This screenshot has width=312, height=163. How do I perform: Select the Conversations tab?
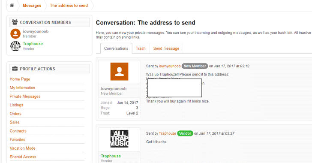[x=116, y=48]
